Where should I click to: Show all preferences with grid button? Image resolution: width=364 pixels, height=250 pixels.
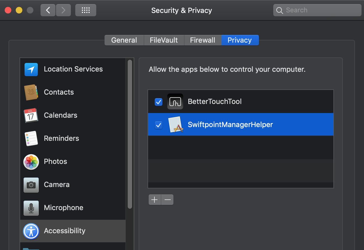[86, 10]
